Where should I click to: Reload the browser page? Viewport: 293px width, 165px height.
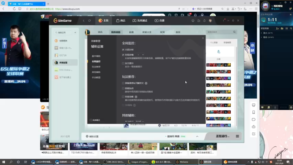[14, 9]
